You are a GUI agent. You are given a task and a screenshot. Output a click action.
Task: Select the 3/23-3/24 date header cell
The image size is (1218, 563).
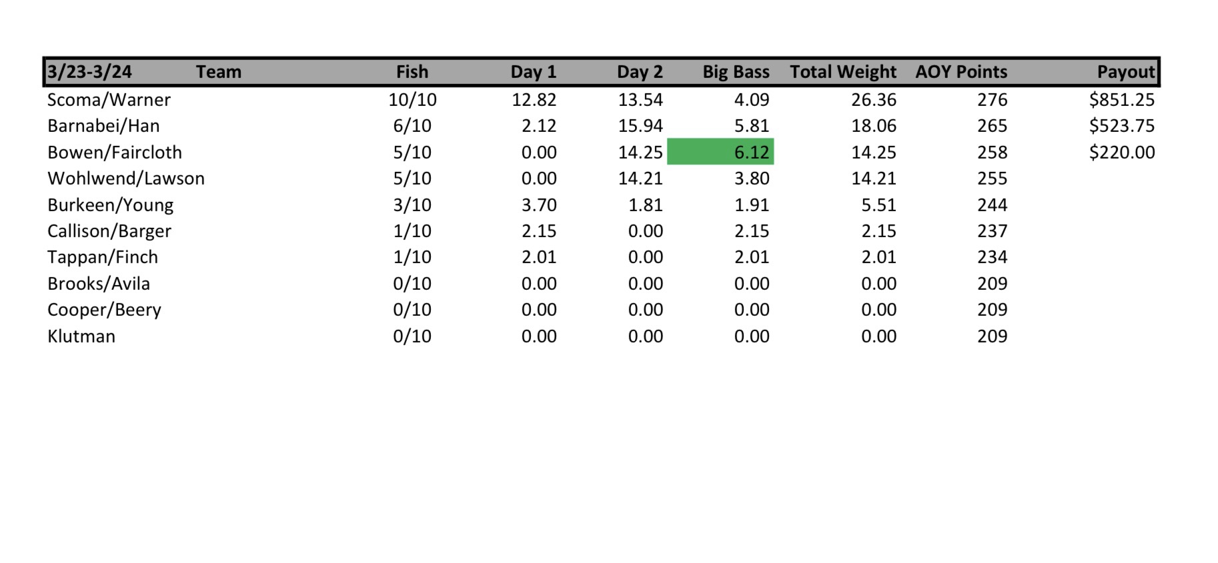89,72
